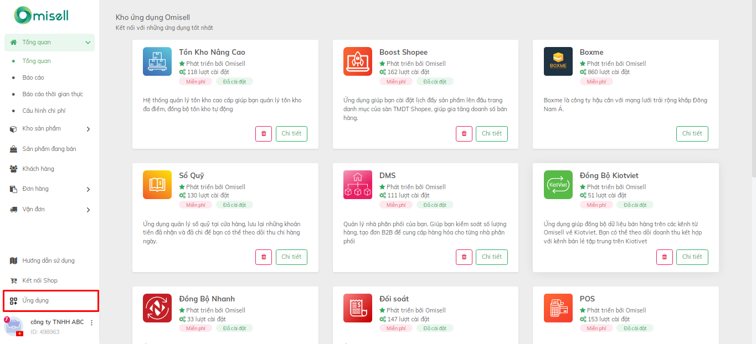The height and width of the screenshot is (344, 756).
Task: Collapse the Tổng quan menu chevron
Action: click(88, 43)
